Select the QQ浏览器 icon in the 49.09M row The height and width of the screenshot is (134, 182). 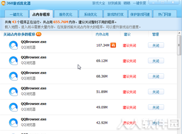click(x=13, y=107)
